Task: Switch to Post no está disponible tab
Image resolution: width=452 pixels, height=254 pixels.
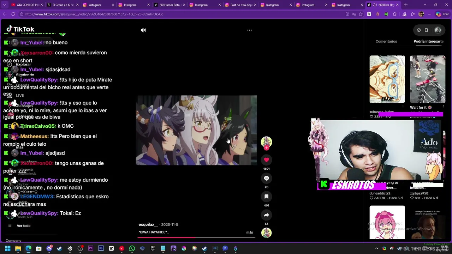Action: pos(240,5)
